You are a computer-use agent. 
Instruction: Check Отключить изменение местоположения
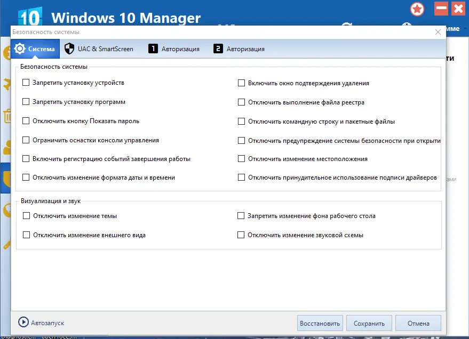coord(241,159)
